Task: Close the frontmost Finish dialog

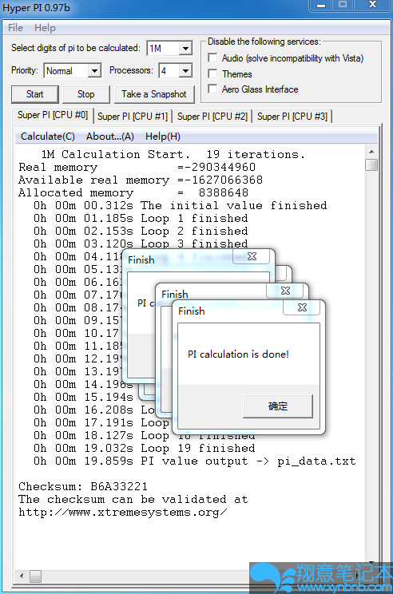Action: click(302, 307)
